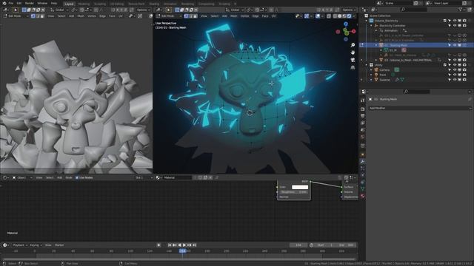Image resolution: width=474 pixels, height=266 pixels.
Task: Switch right viewport to rendered shading
Action: click(x=349, y=16)
